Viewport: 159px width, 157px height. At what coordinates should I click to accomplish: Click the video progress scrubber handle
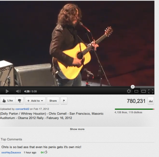pos(133,87)
